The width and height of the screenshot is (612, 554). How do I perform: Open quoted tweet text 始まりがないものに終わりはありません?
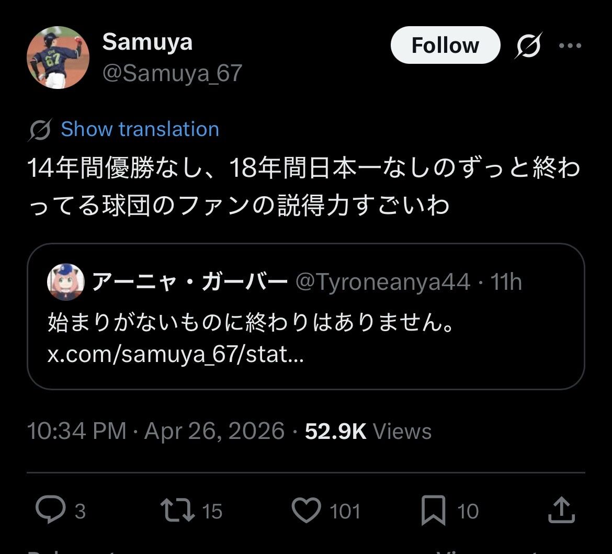tap(250, 323)
